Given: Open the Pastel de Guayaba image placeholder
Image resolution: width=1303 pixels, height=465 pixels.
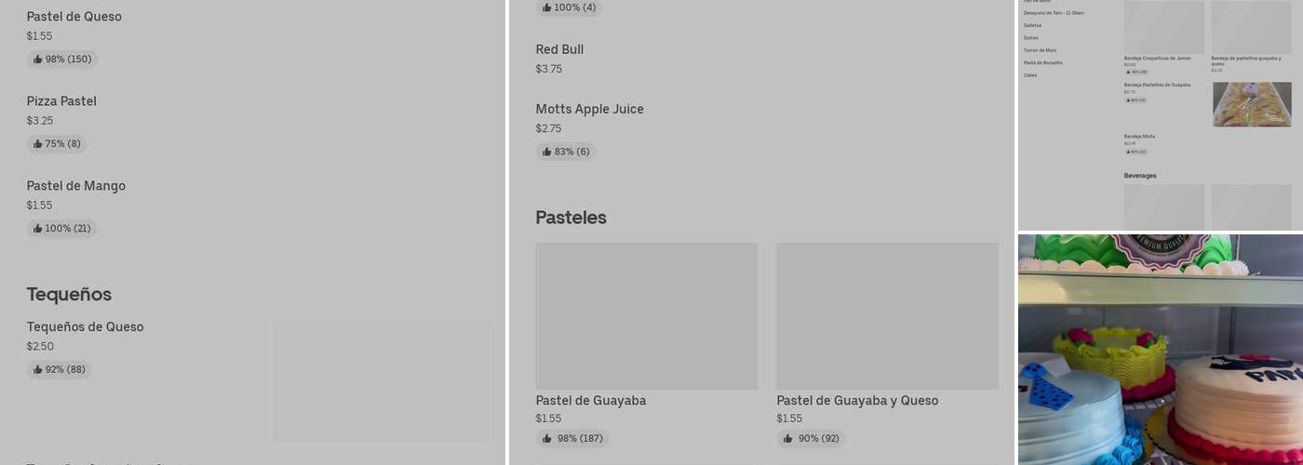Looking at the screenshot, I should [x=646, y=316].
